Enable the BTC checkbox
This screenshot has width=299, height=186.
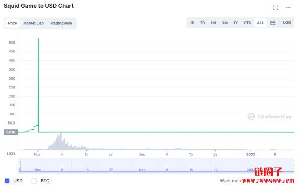(x=34, y=181)
